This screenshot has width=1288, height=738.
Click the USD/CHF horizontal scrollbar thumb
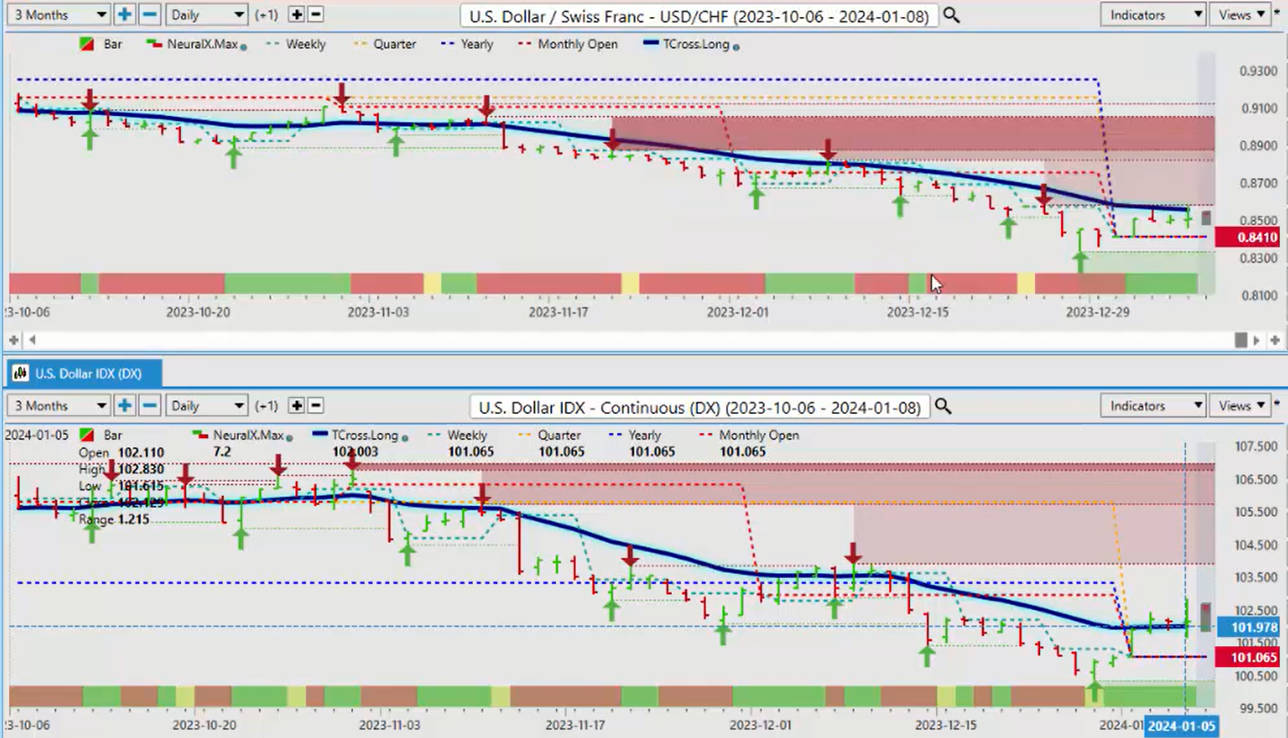[x=1240, y=340]
